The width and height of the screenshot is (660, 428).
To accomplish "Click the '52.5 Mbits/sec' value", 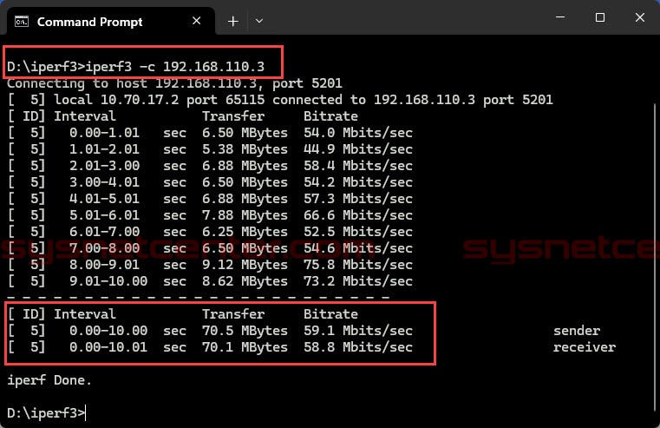I will [358, 231].
